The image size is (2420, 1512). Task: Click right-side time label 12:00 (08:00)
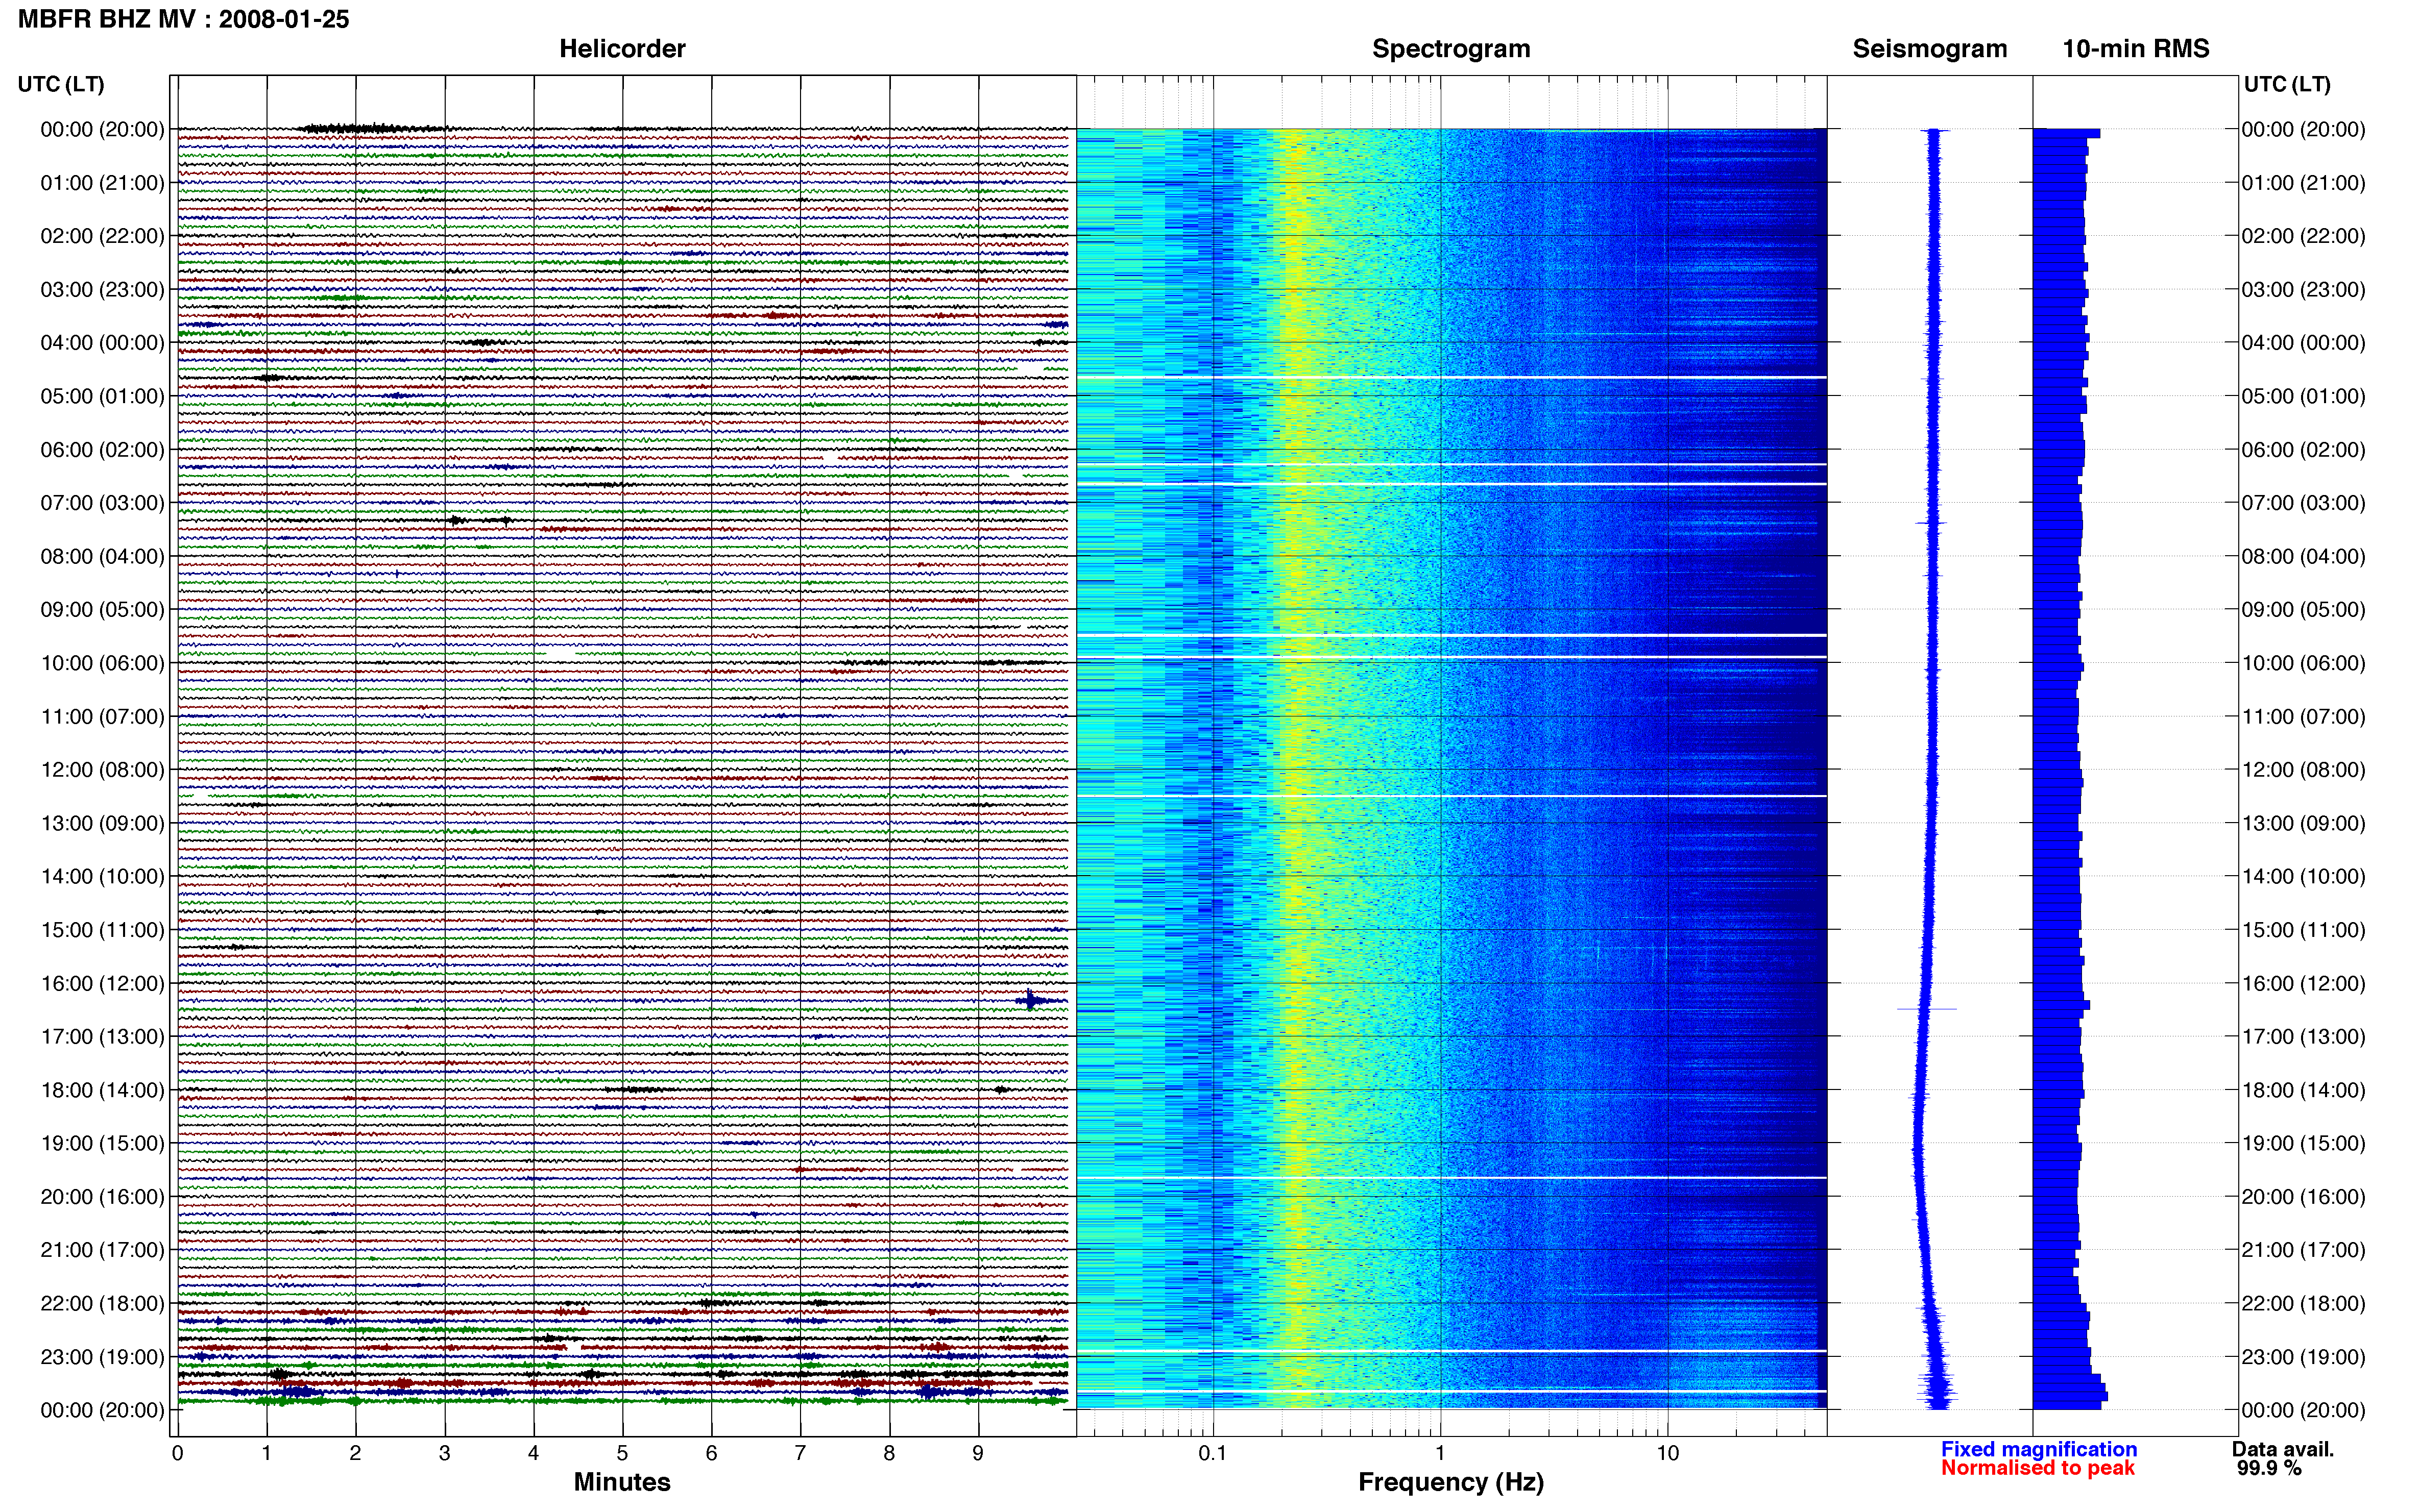[2303, 770]
